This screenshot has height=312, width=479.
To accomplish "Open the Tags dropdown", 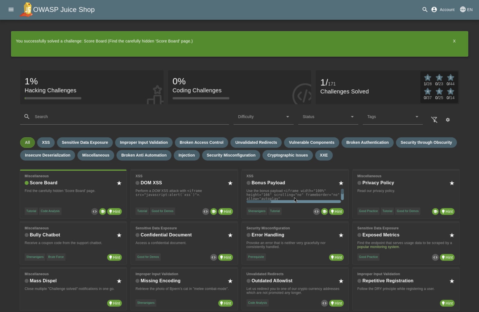I will tap(392, 117).
